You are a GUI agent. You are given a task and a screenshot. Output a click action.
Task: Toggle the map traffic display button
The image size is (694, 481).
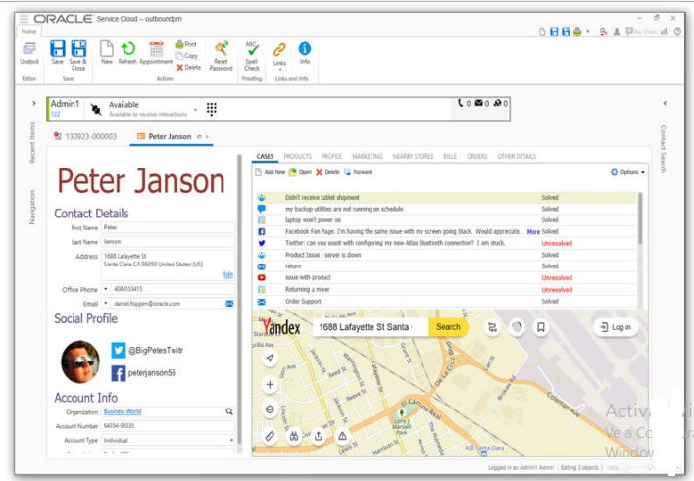pos(517,327)
